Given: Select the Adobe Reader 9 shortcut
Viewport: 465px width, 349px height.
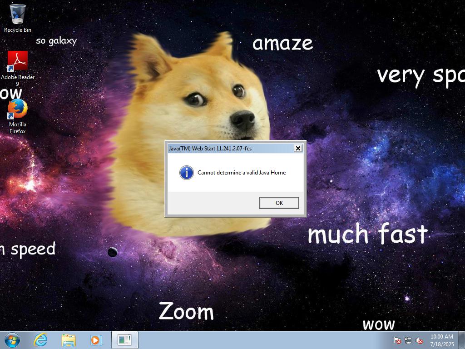Looking at the screenshot, I should 18,68.
